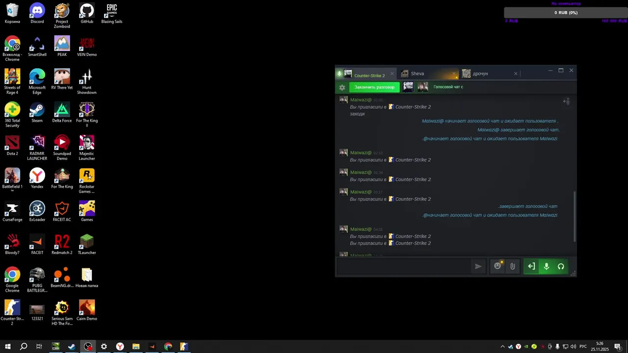Select the Battlefield 1 desktop icon

pos(12,180)
